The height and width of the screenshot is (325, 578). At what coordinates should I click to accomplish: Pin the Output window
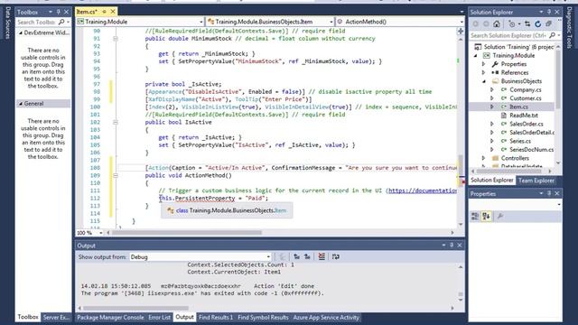click(452, 245)
